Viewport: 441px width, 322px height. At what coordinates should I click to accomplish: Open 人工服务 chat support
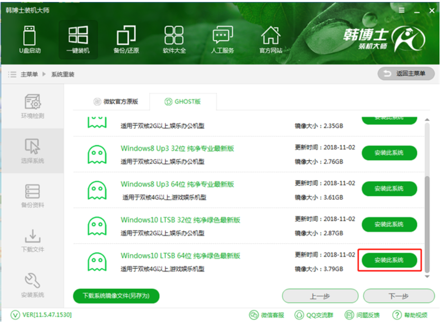pos(222,40)
